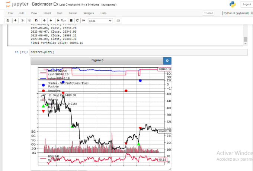253x171 pixels.
Task: Click the RSI (14) legend label
Action: point(54,156)
